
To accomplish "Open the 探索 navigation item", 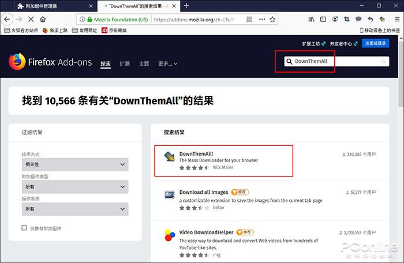I will point(106,63).
